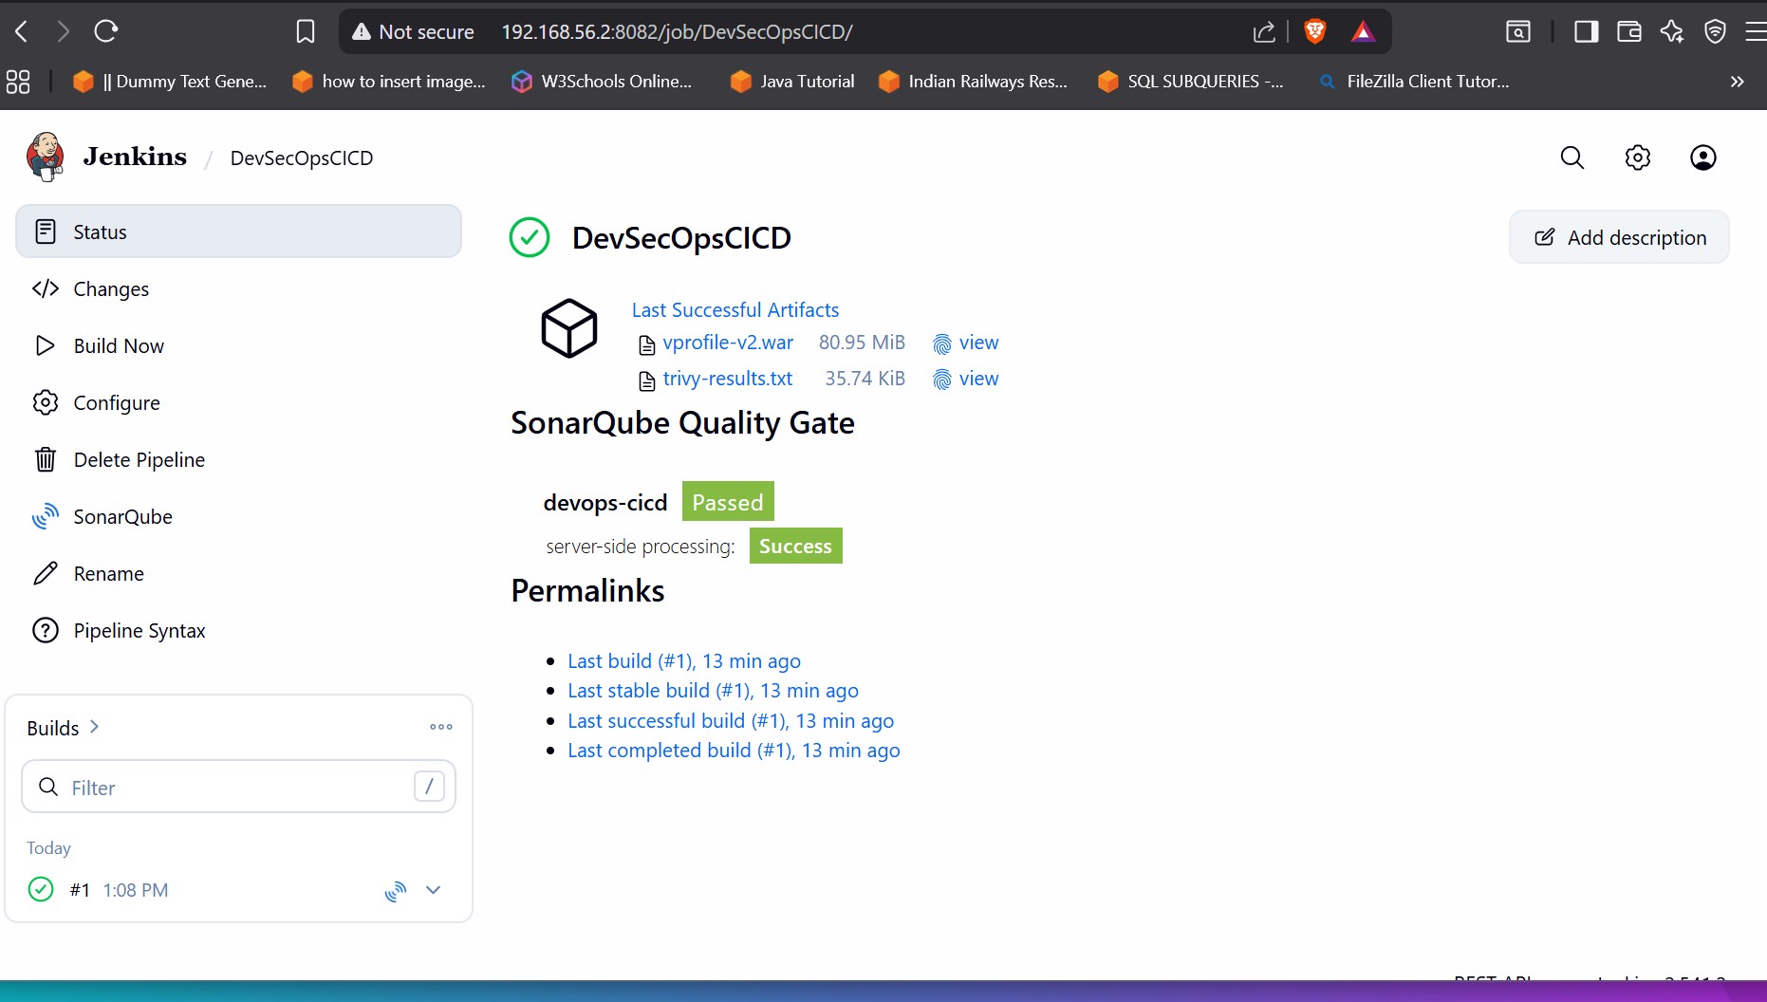Click the Add description button

click(1620, 237)
